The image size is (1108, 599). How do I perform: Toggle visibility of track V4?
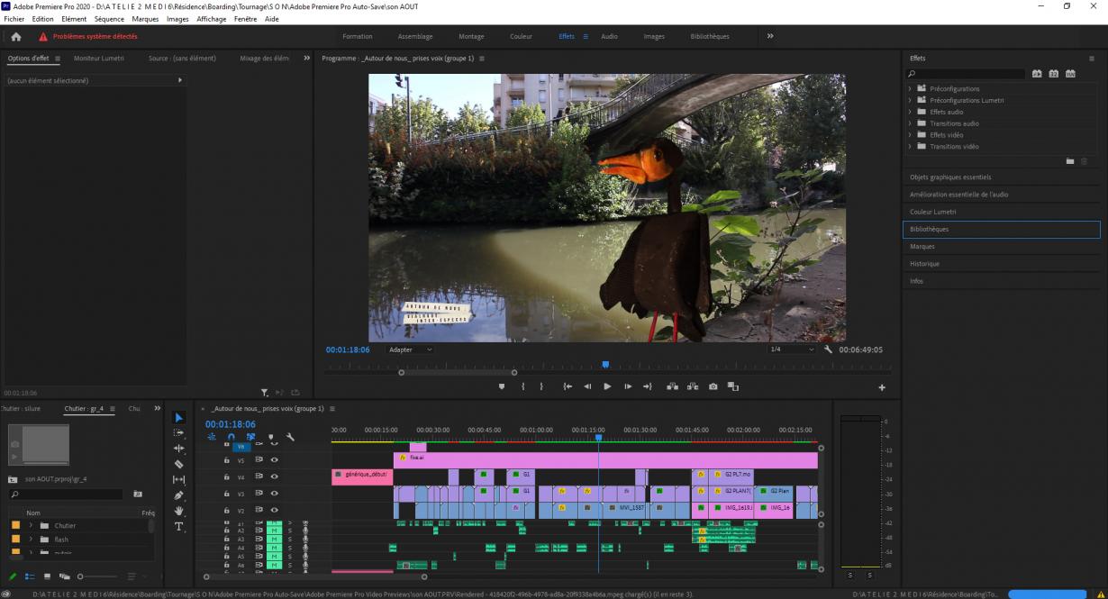[274, 476]
